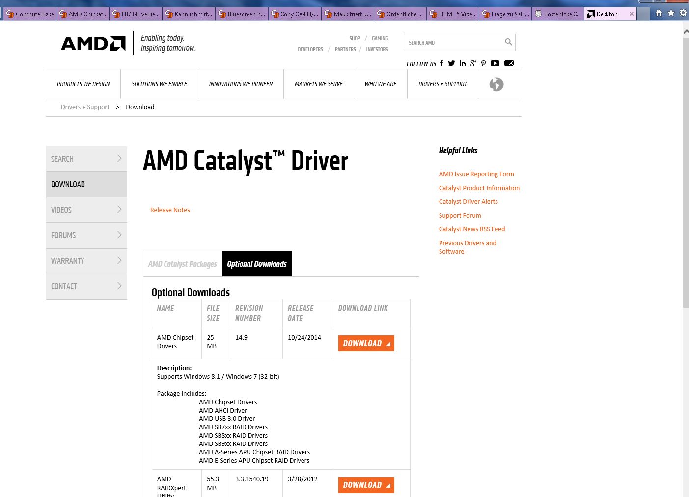The image size is (689, 497).
Task: Open Catalyst News RSS Feed link
Action: [472, 229]
